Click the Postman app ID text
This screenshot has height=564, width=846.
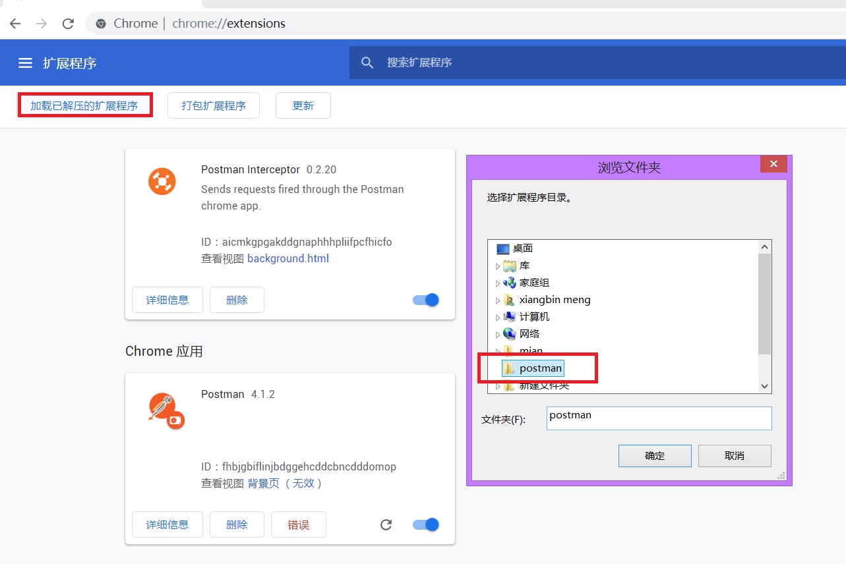point(299,466)
